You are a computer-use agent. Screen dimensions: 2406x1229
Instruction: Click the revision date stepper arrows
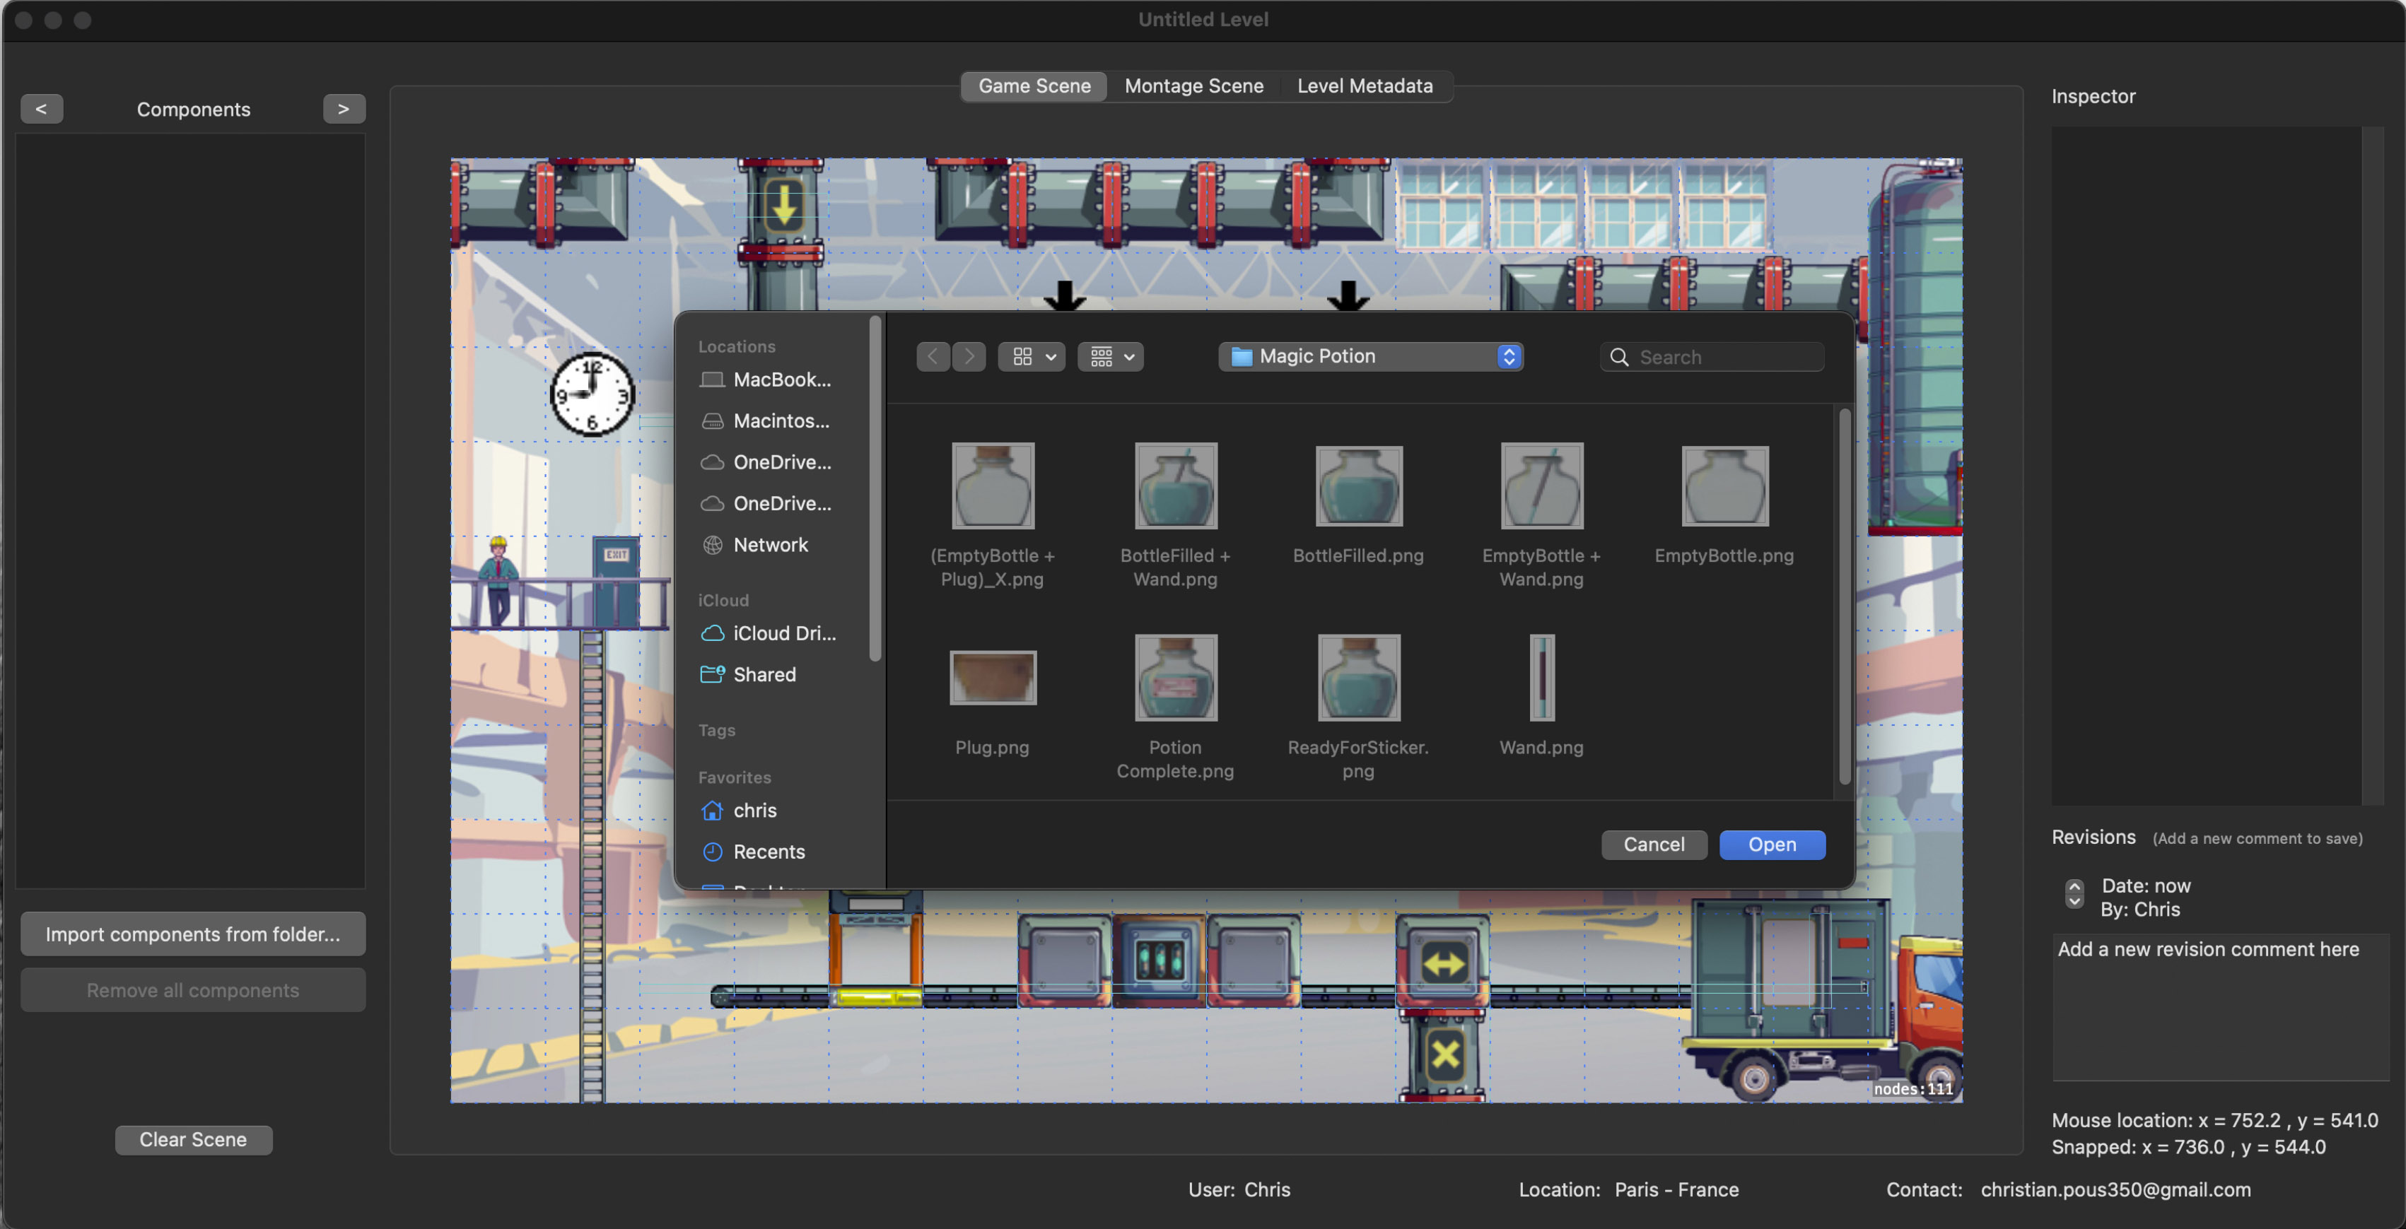2074,894
